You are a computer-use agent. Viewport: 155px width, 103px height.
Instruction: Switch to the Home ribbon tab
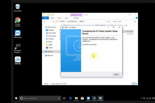(x=52, y=18)
